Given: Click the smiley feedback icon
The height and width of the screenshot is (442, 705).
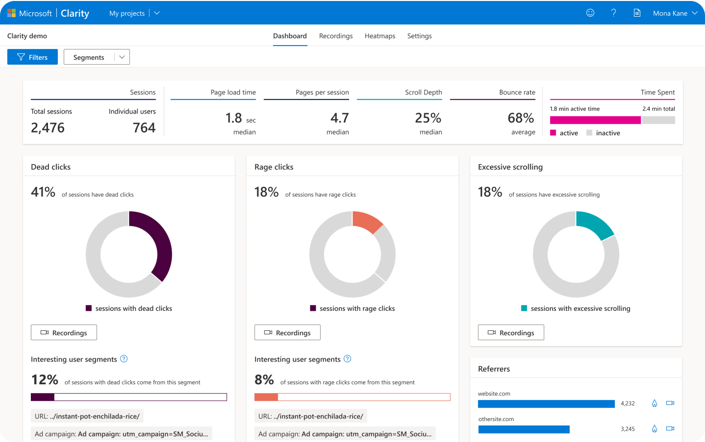Looking at the screenshot, I should [x=590, y=13].
